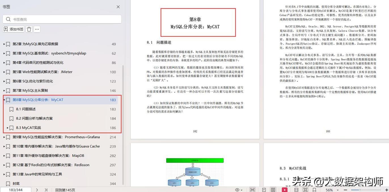Screen dimensions: 389x192
Task: Go to the 封底 back cover bookmark
Action: click(16, 184)
